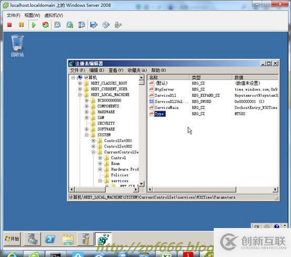Collapse HKEY_LOCAL_MACHINE tree node

(x=80, y=95)
